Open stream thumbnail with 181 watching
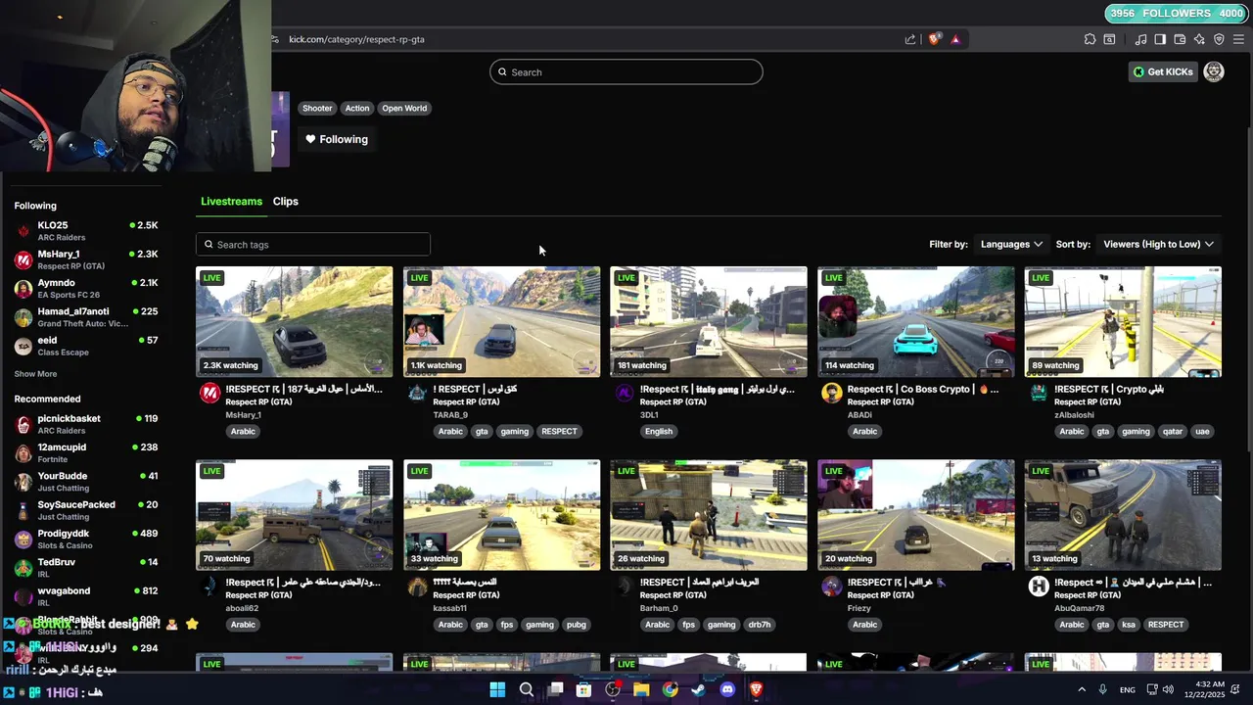The height and width of the screenshot is (705, 1253). (x=709, y=321)
